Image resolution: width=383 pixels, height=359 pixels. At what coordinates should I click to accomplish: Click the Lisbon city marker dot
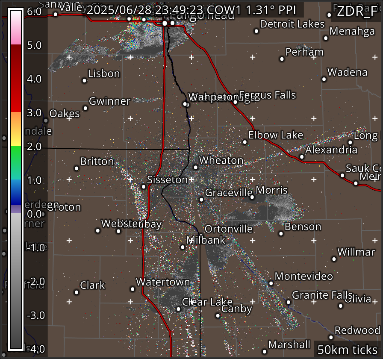point(85,80)
